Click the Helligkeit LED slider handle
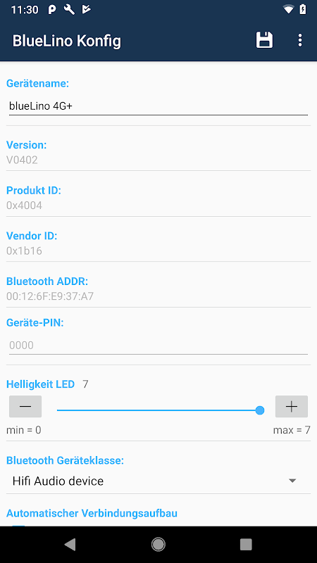 click(x=260, y=410)
